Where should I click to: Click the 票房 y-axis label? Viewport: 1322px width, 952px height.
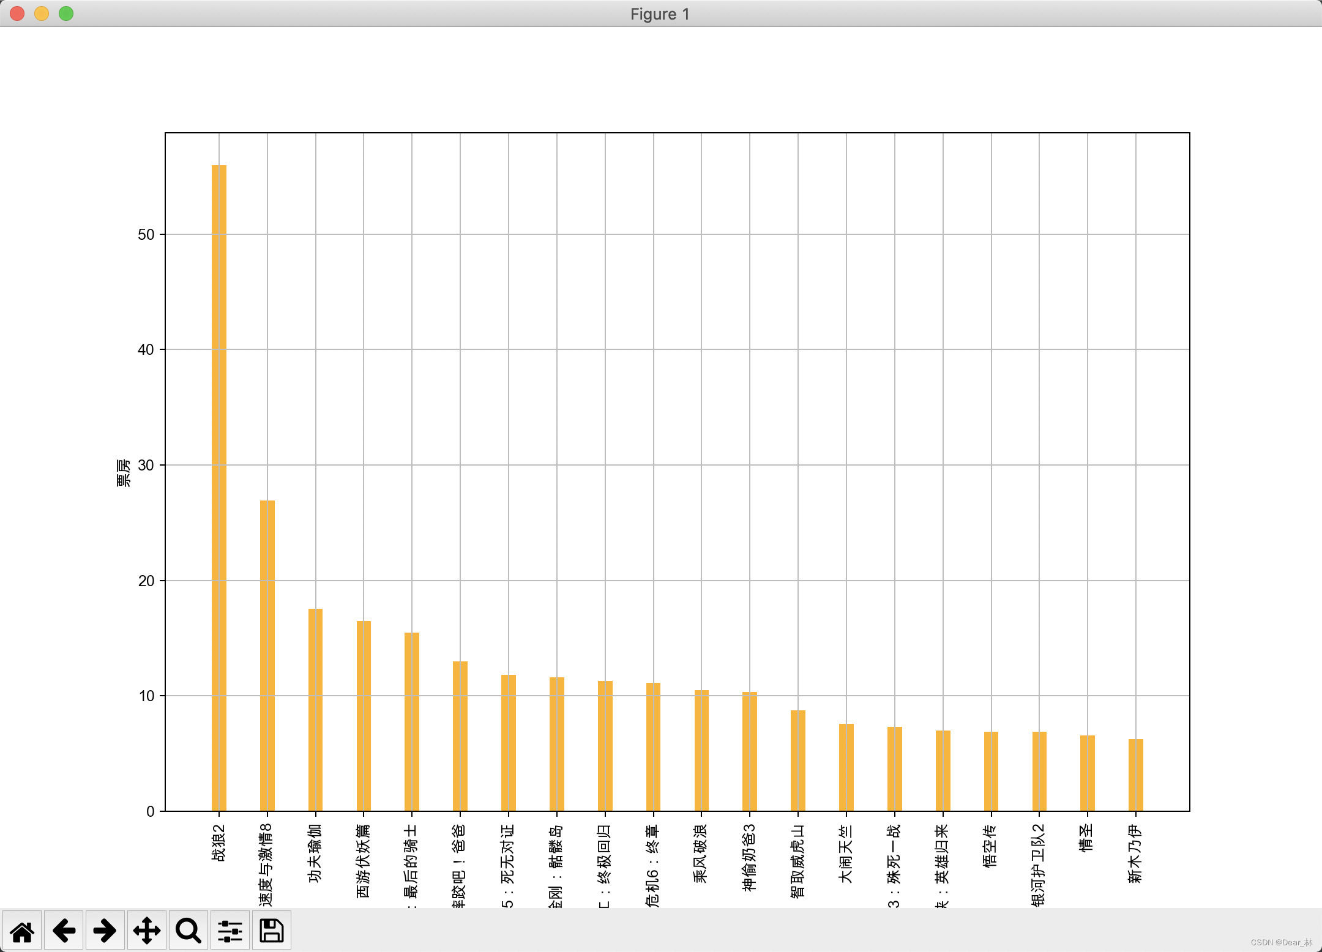click(x=124, y=472)
